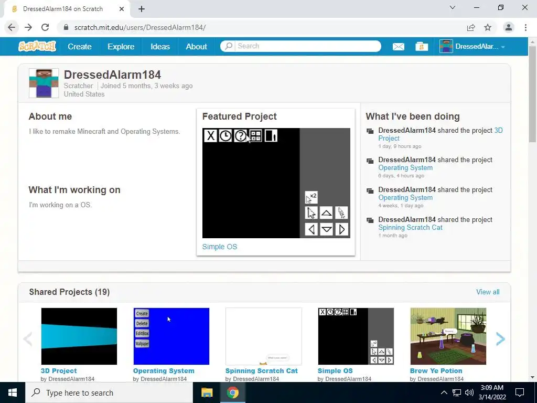The height and width of the screenshot is (403, 537).
Task: View all shared projects
Action: point(488,292)
